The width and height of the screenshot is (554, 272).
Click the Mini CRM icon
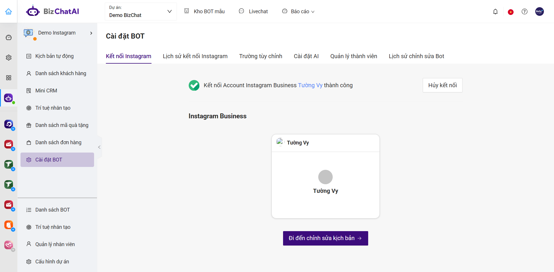[x=29, y=91]
